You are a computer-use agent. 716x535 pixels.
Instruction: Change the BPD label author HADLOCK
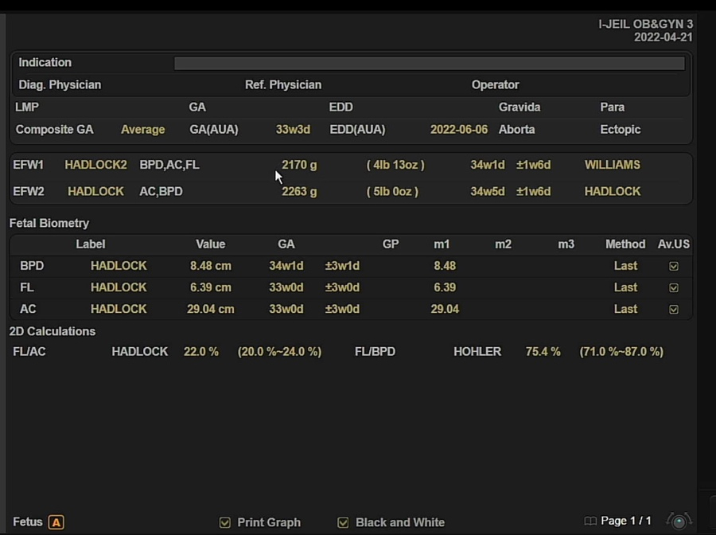pos(119,266)
